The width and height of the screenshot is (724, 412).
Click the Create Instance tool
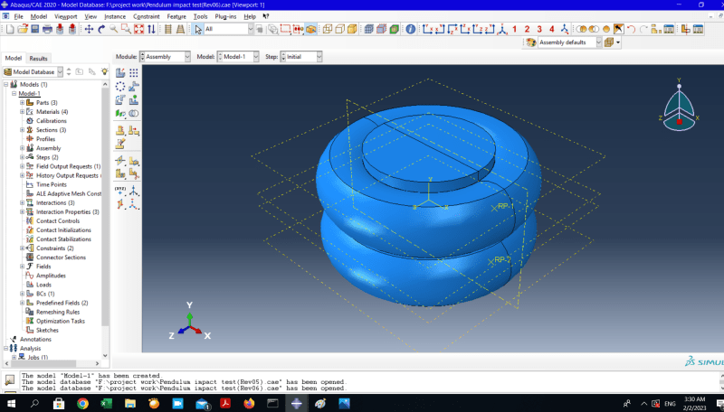pyautogui.click(x=120, y=73)
